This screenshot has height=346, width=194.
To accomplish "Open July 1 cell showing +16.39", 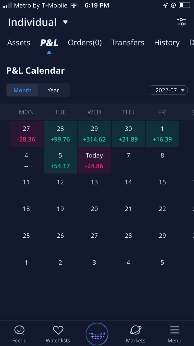I will [162, 134].
